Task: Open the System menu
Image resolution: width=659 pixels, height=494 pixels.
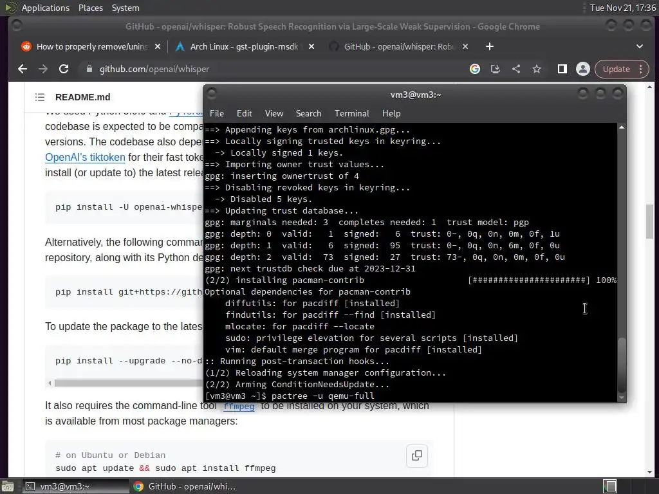Action: (x=125, y=8)
